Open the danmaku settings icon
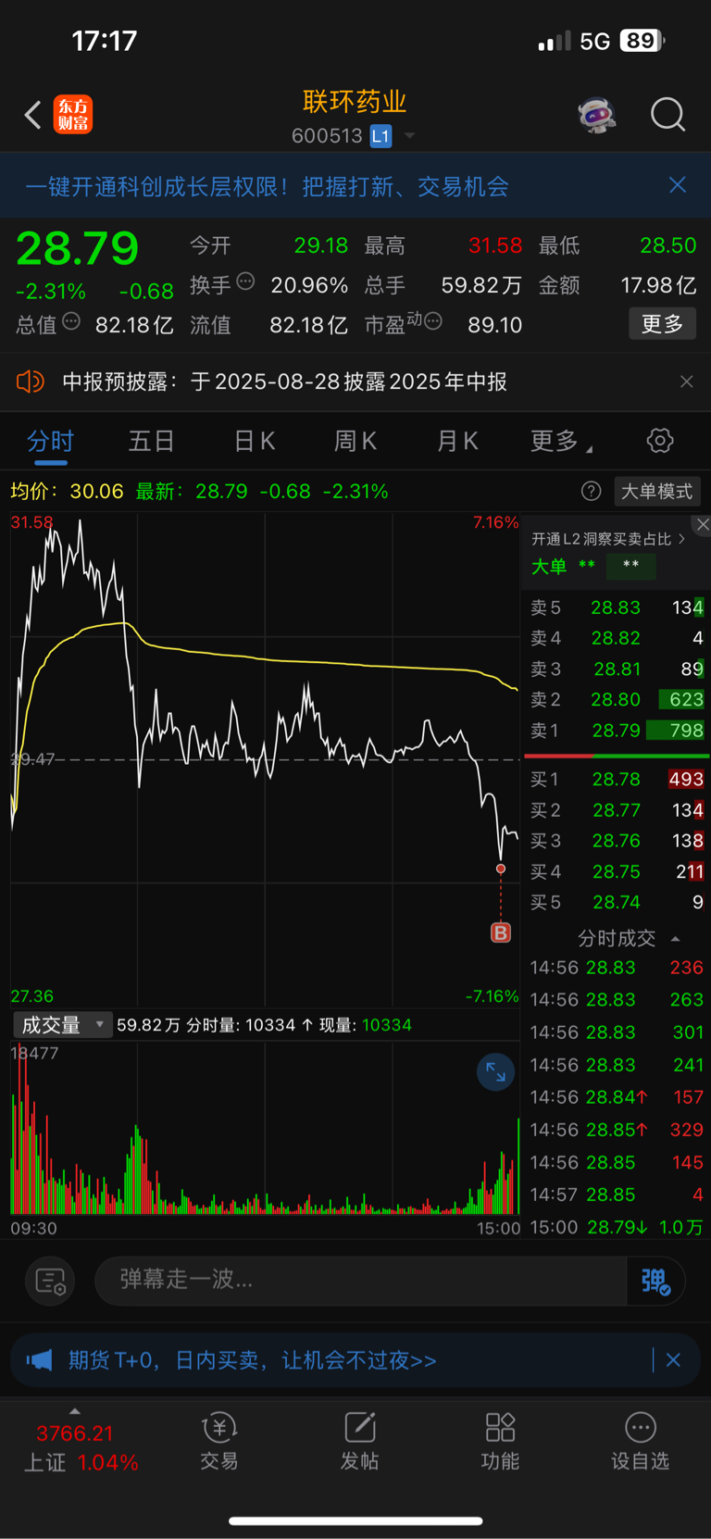This screenshot has width=711, height=1539. (x=50, y=1281)
